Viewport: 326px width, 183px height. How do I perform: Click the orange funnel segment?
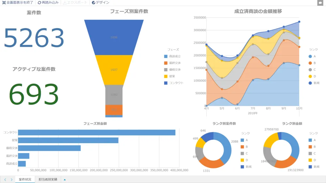click(114, 110)
